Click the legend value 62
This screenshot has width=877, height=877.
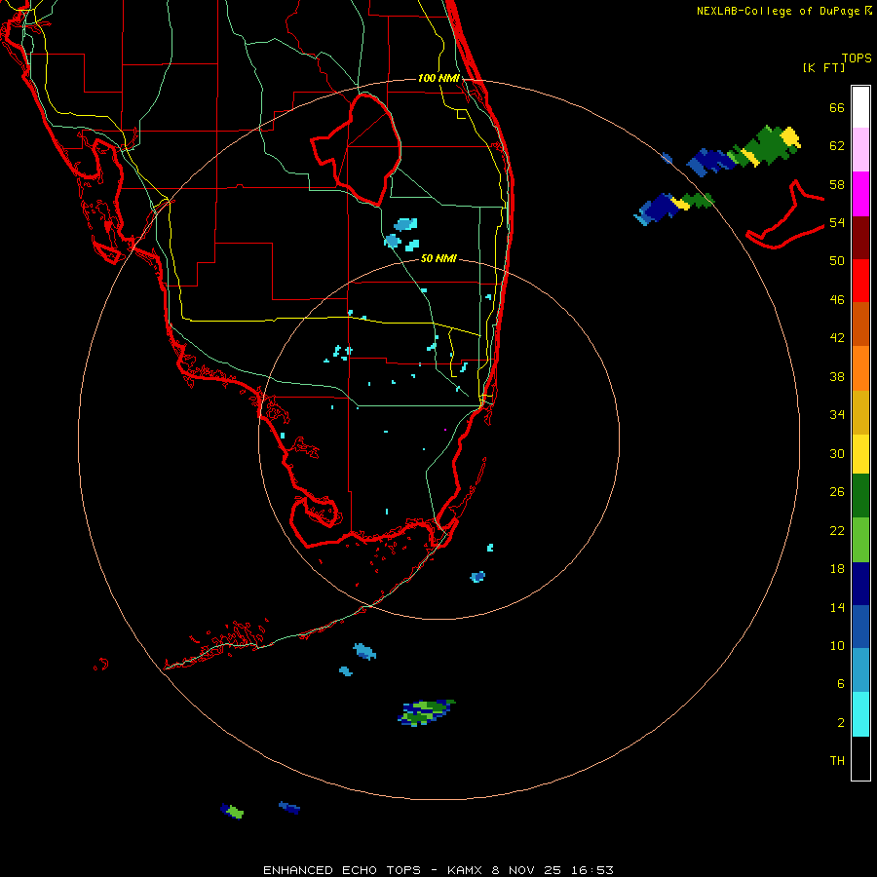pos(837,146)
